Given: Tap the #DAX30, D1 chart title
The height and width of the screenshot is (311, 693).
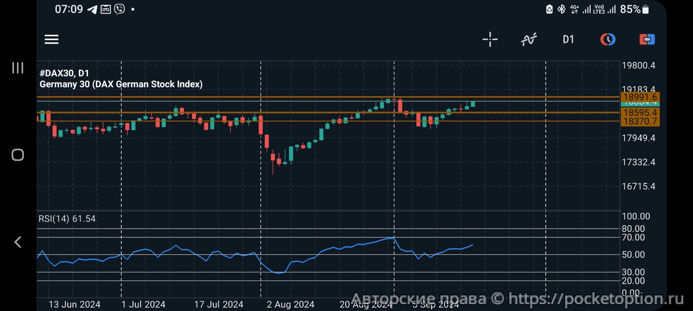Looking at the screenshot, I should 64,73.
